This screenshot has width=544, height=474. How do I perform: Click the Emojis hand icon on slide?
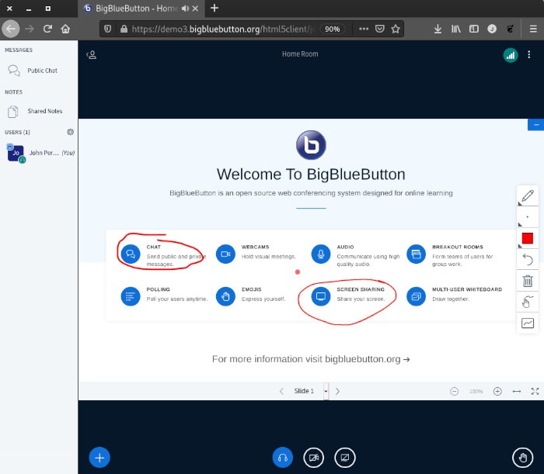(225, 296)
